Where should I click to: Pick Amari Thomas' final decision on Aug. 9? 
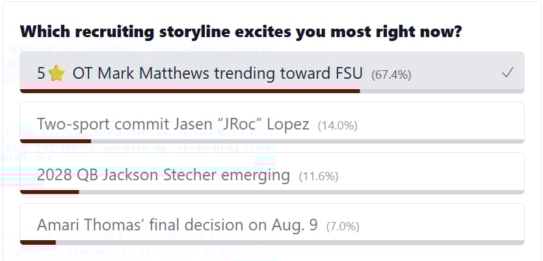click(272, 224)
